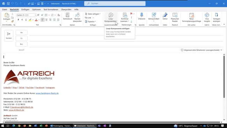Cut selection with scissors icon
The image size is (227, 128).
[13, 14]
